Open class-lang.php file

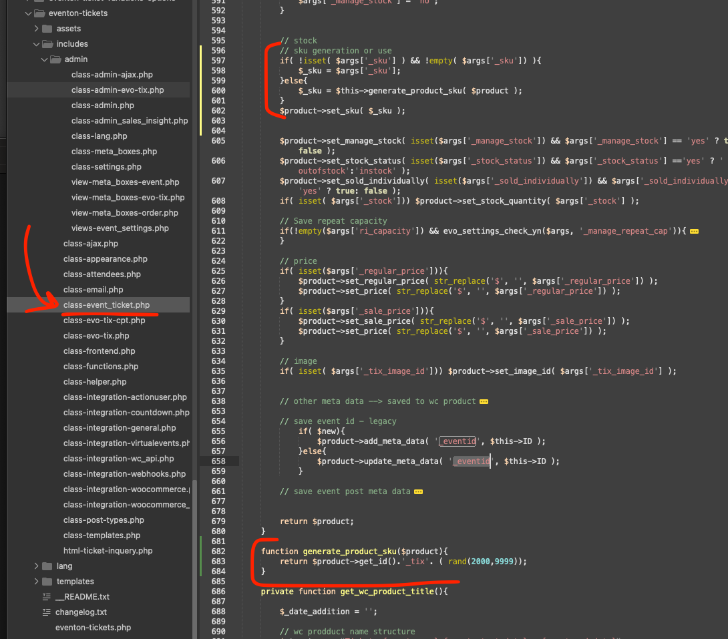pyautogui.click(x=99, y=136)
